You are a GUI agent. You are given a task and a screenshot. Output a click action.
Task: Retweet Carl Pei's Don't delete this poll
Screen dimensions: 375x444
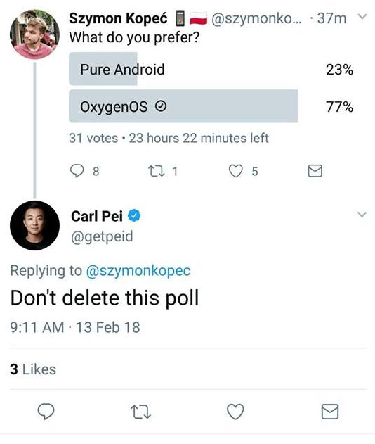point(140,412)
